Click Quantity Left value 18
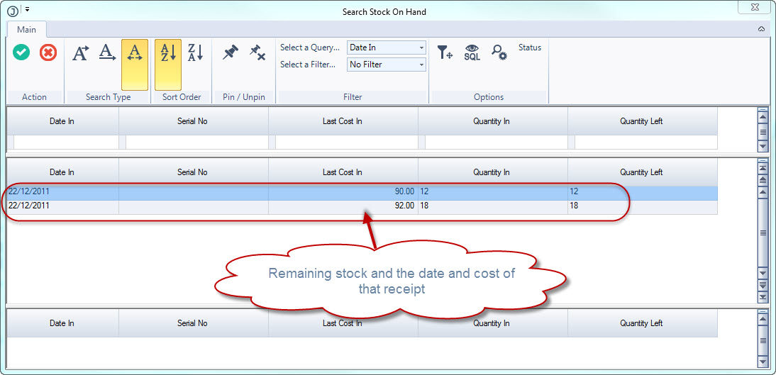The height and width of the screenshot is (375, 776). point(643,207)
